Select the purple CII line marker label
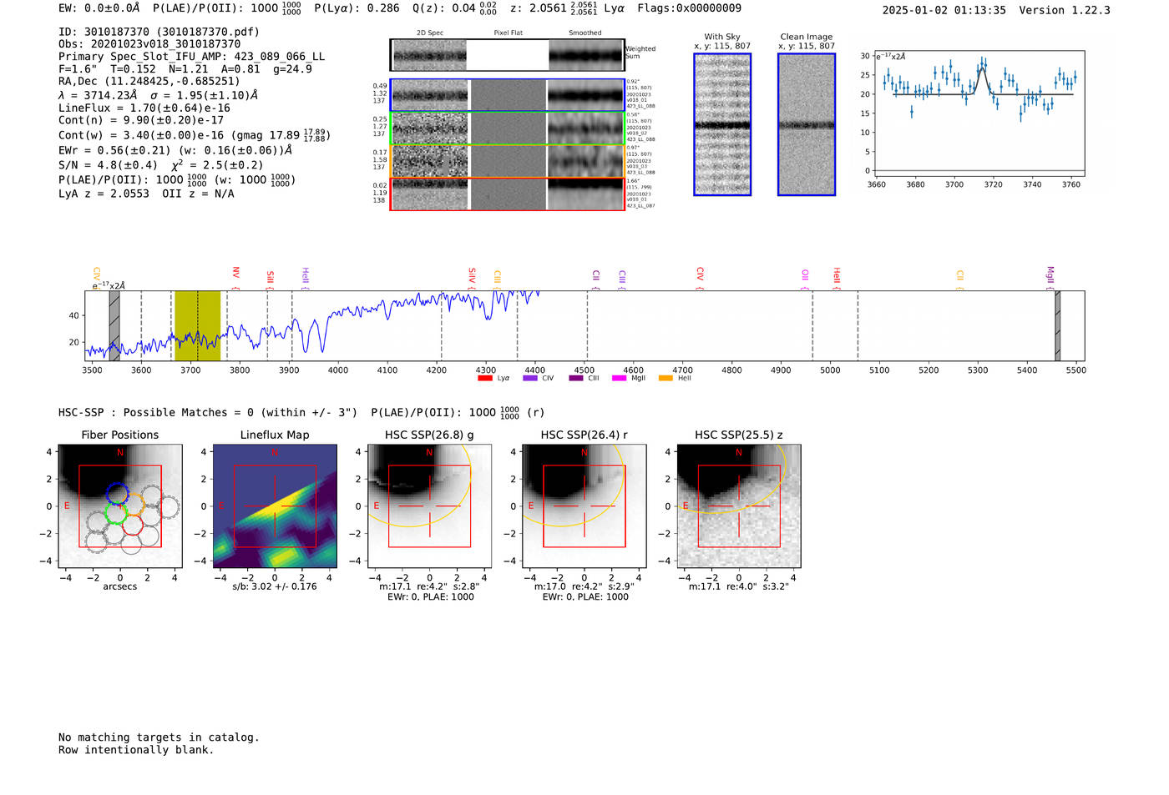The height and width of the screenshot is (795, 1169). [x=596, y=276]
